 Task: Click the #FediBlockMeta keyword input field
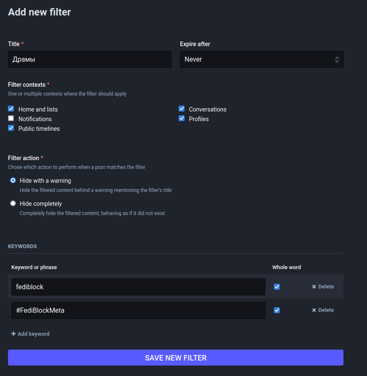pyautogui.click(x=138, y=310)
